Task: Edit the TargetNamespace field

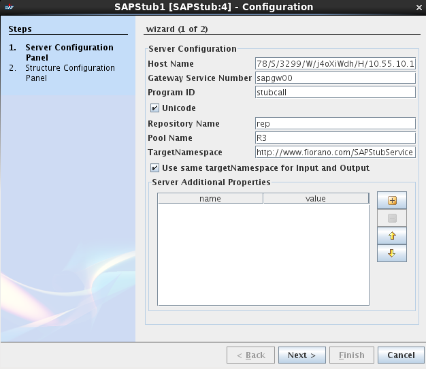Action: coord(335,153)
